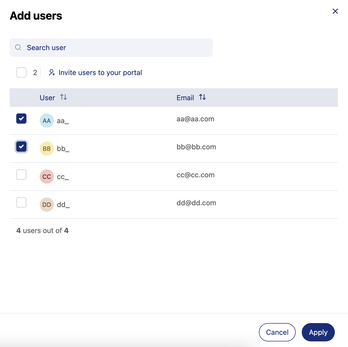Screen dimensions: 348x347
Task: Click the AA avatar circle
Action: point(47,121)
